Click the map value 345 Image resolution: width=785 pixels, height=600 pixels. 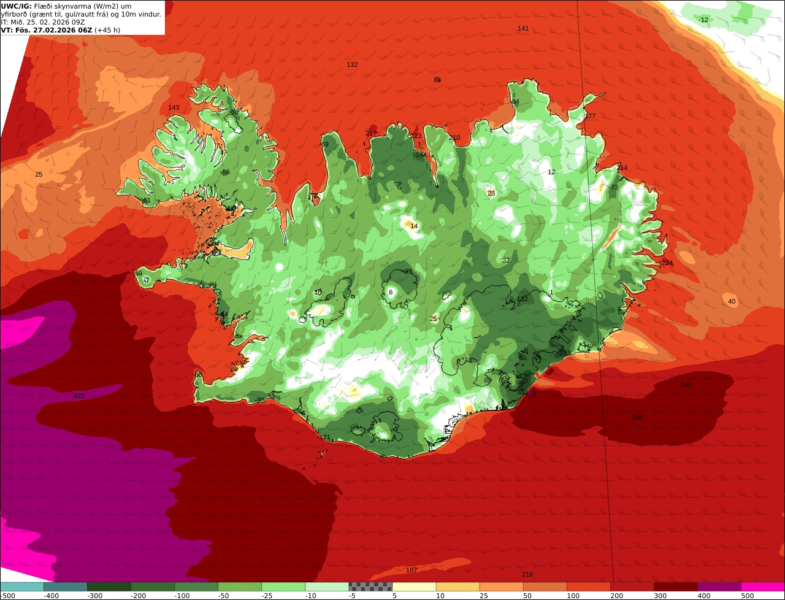point(686,385)
